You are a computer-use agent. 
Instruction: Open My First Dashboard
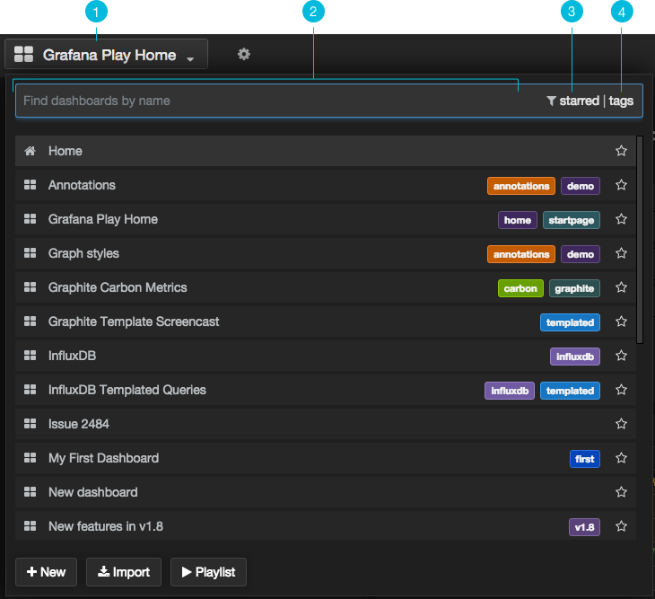tap(326, 458)
